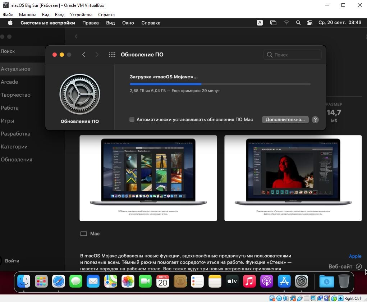Open Веб-сайт link

tap(345, 266)
